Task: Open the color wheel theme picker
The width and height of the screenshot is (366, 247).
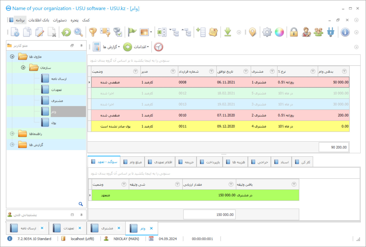Action: pos(279,32)
